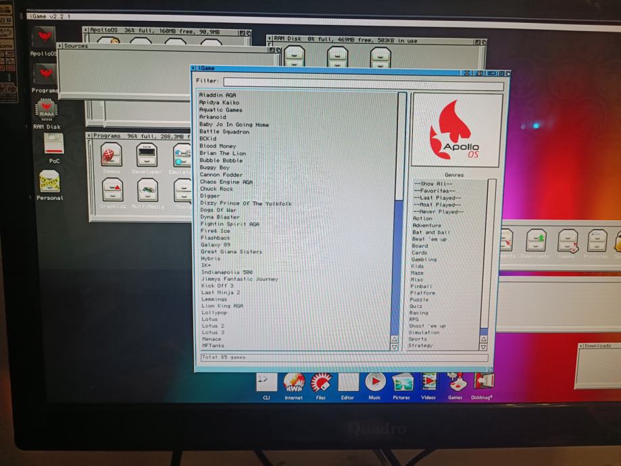621x466 pixels.
Task: Open the Videos dock icon
Action: click(428, 383)
